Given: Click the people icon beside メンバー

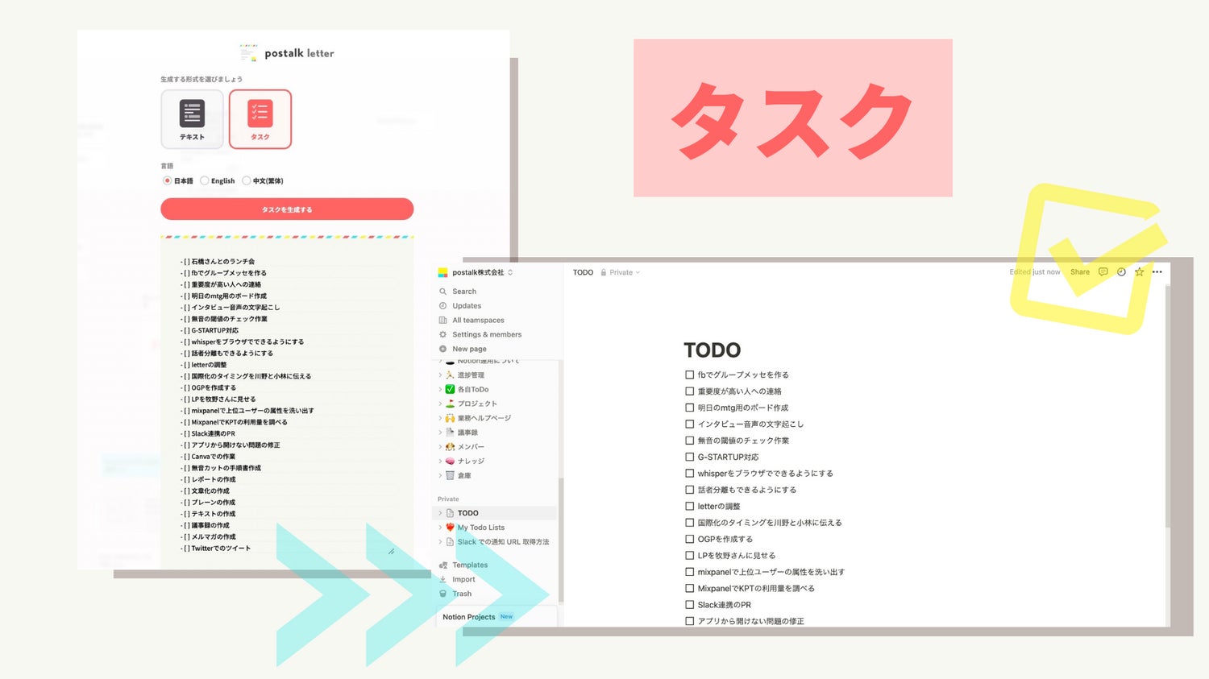Looking at the screenshot, I should click(x=450, y=447).
